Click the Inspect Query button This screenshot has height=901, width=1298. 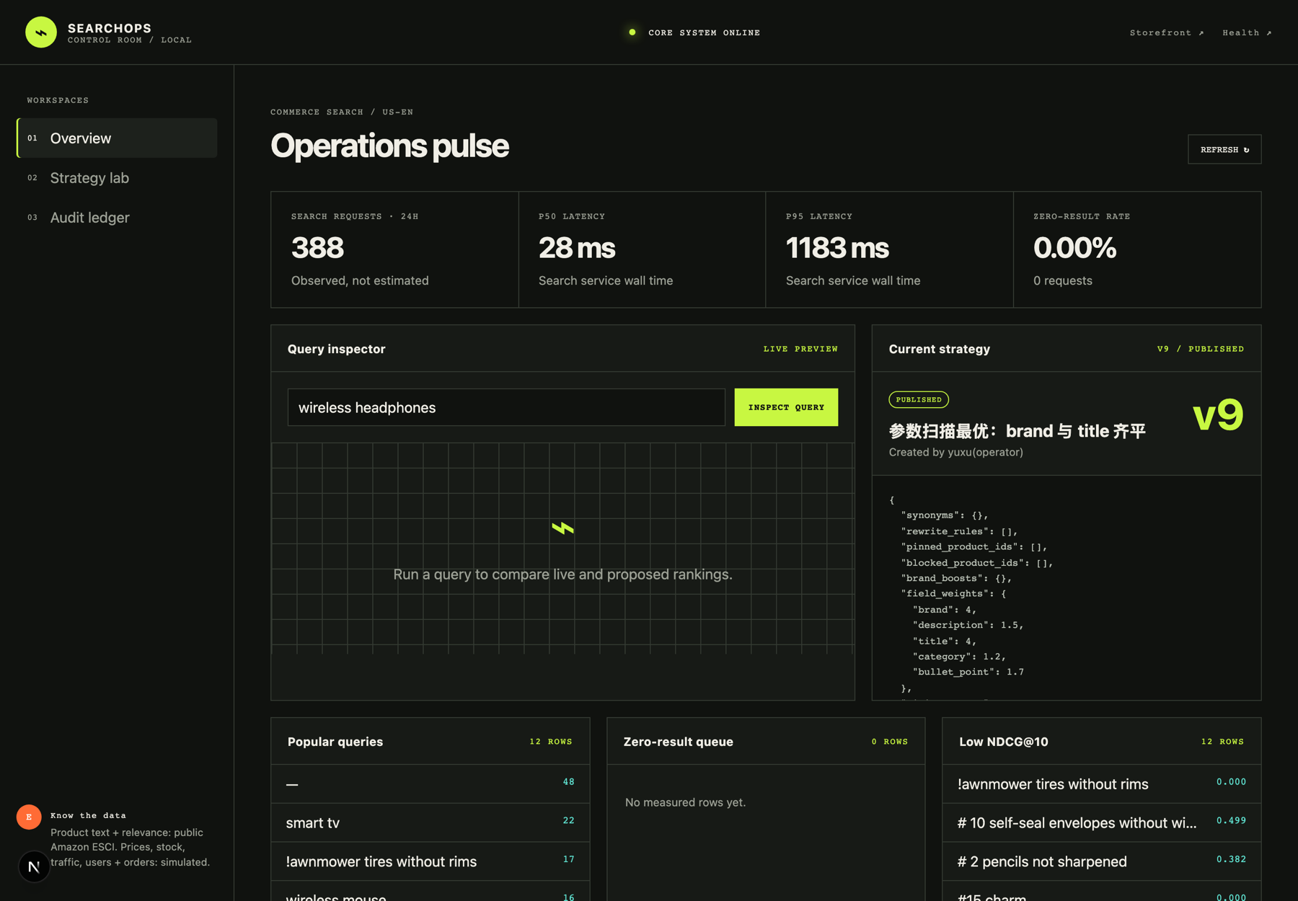pos(786,407)
